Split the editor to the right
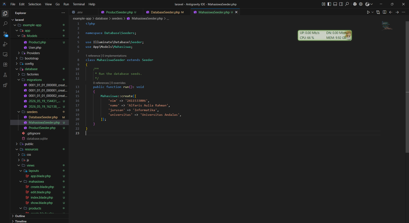Viewport: 409px width, 223px height. (x=384, y=12)
